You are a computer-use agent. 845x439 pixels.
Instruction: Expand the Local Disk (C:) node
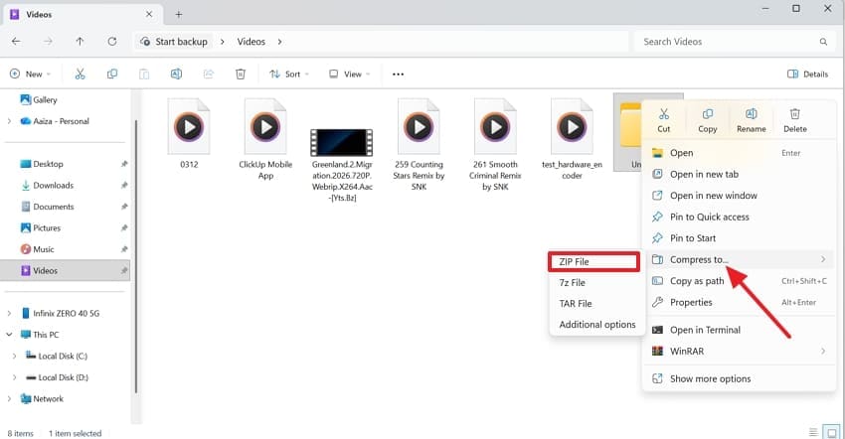(15, 356)
